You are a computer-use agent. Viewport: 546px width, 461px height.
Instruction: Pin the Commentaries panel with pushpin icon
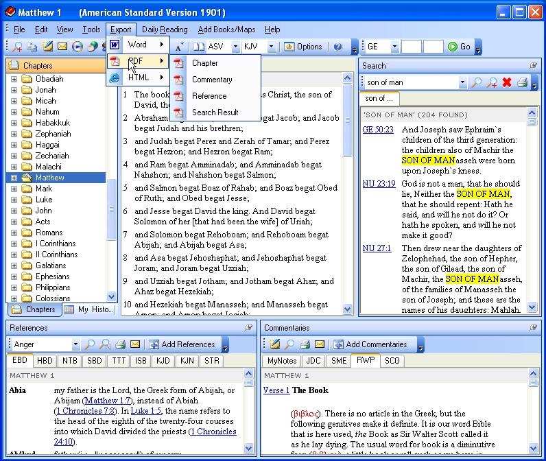pyautogui.click(x=533, y=327)
